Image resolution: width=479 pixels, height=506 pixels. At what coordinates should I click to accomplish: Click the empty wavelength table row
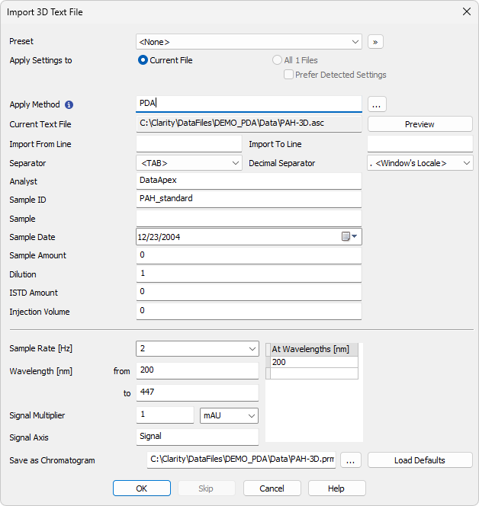tap(314, 373)
